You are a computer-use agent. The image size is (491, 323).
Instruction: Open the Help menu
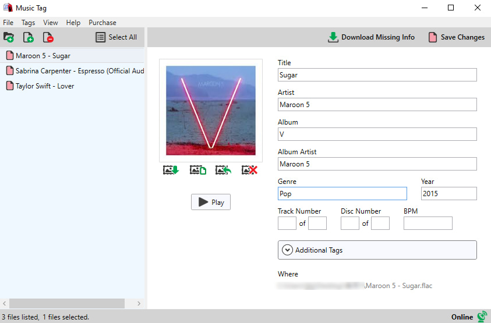click(x=73, y=23)
